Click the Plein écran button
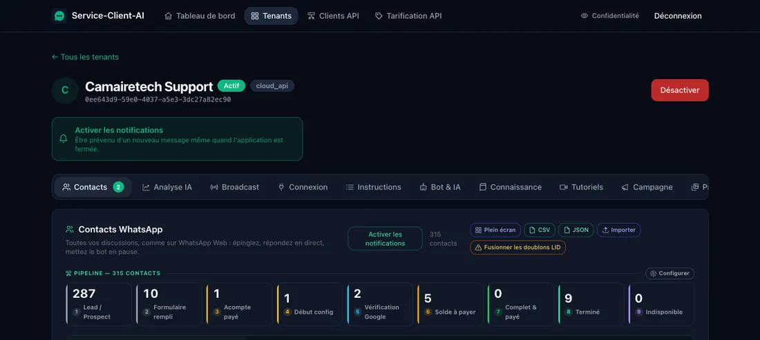This screenshot has height=340, width=760. point(495,230)
